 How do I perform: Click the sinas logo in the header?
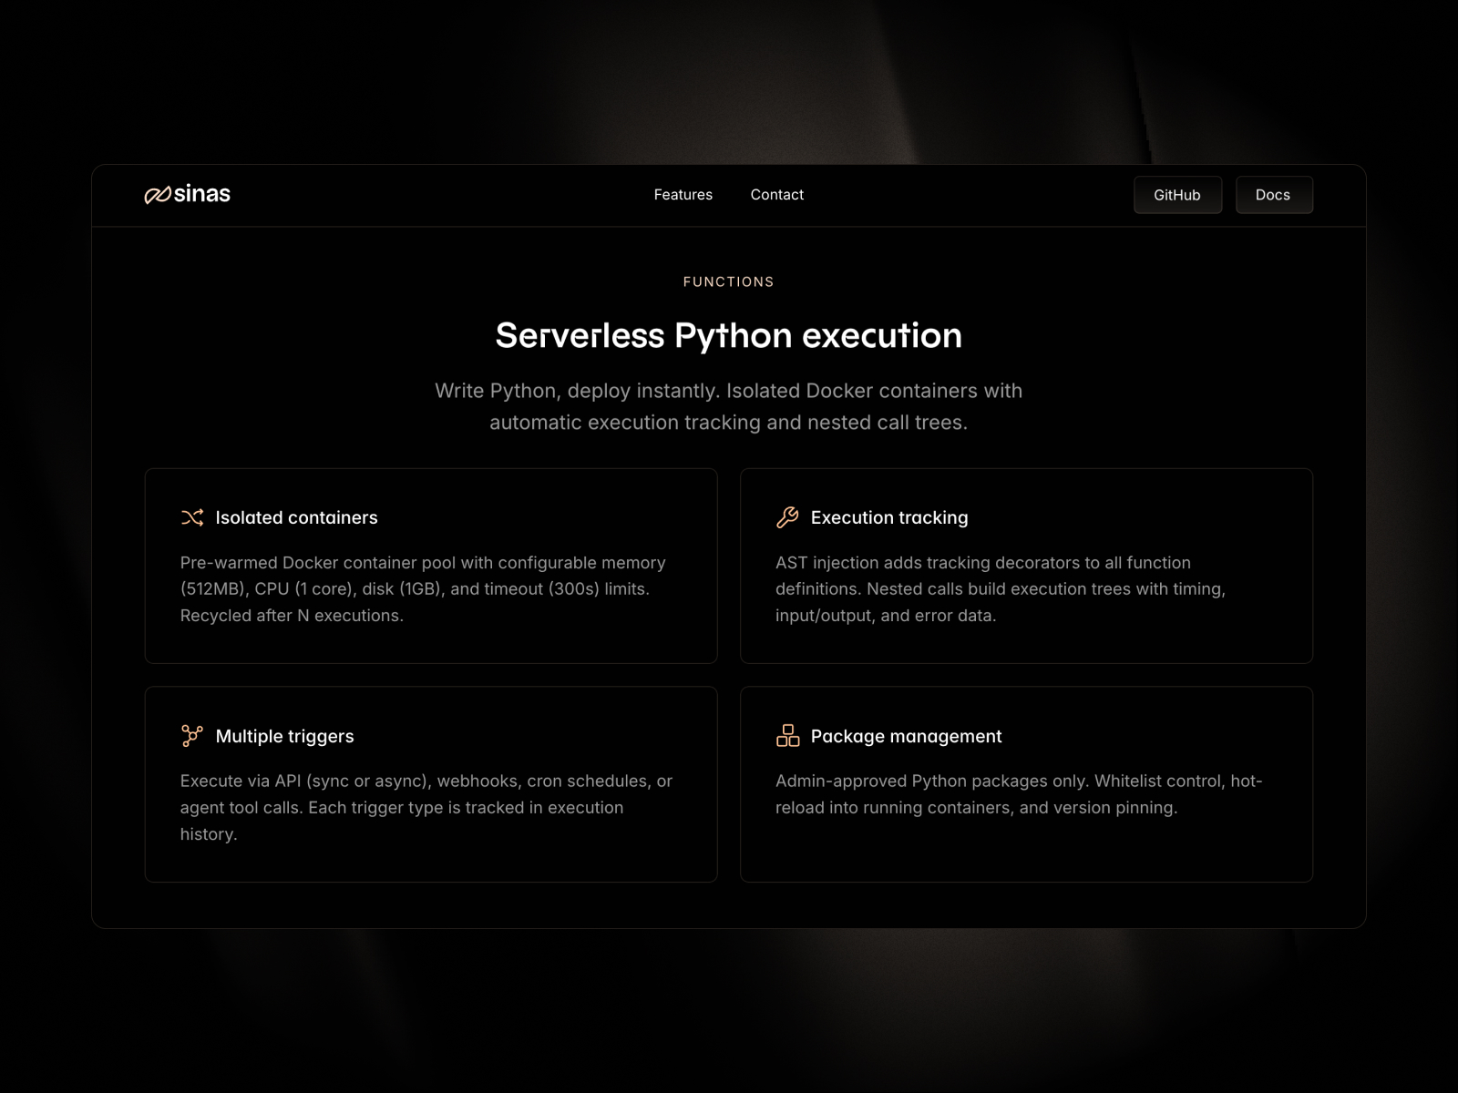[x=188, y=194]
